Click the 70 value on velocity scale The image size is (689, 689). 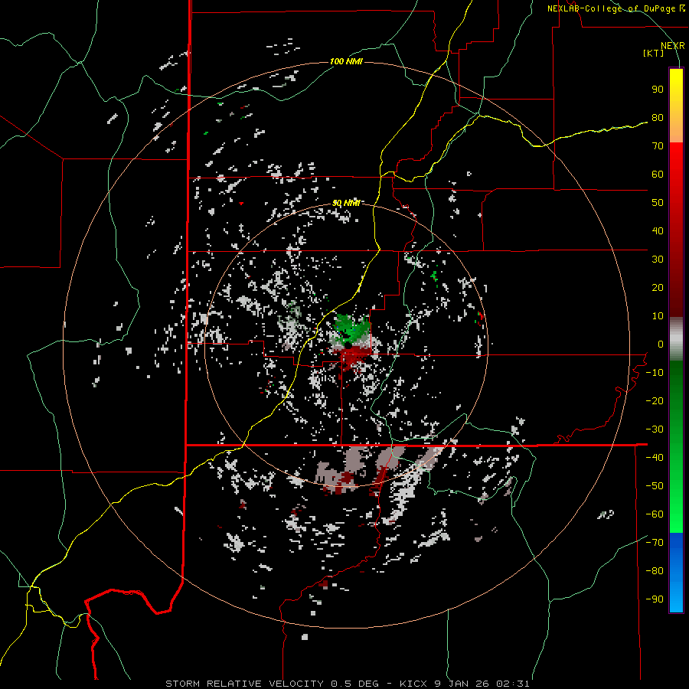point(658,146)
